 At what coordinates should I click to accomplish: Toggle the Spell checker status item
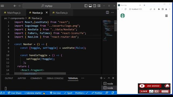pyautogui.click(x=68, y=93)
